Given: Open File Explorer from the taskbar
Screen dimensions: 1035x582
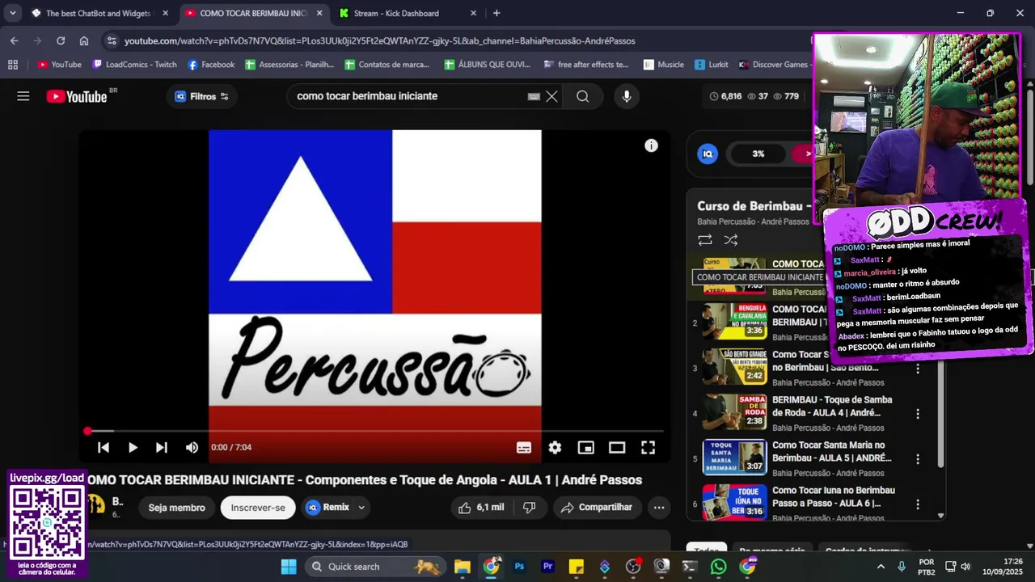Looking at the screenshot, I should 463,567.
